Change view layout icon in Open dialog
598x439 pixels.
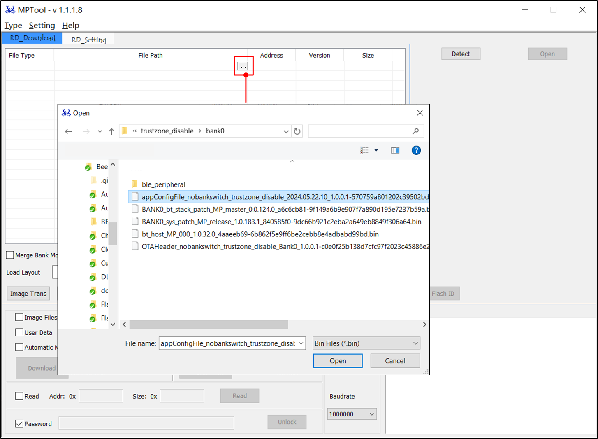[x=364, y=150]
